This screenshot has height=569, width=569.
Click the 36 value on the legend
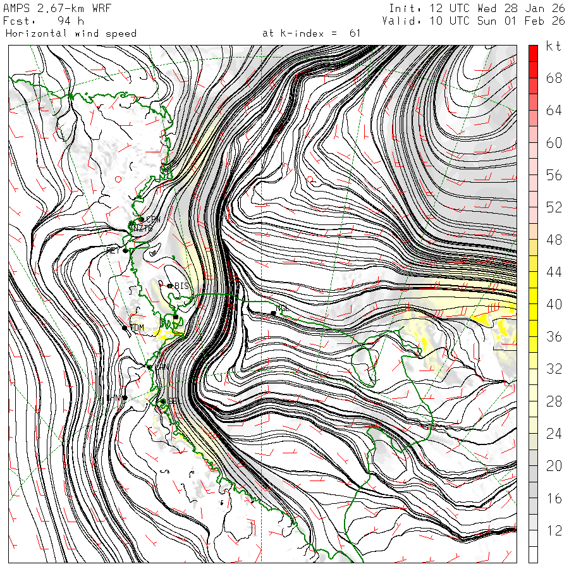(554, 337)
